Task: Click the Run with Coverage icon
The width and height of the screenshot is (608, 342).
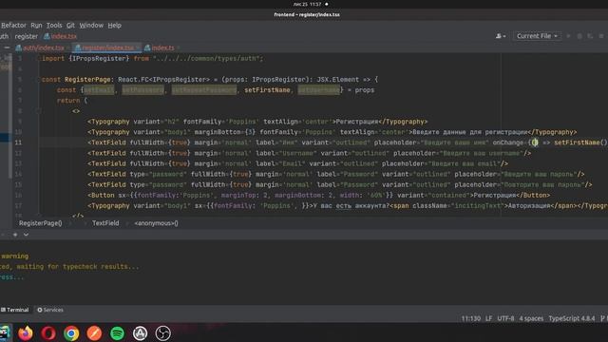Action: 590,36
